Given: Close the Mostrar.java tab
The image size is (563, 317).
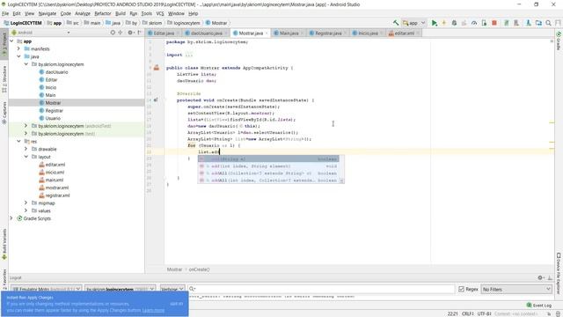Looking at the screenshot, I should [x=267, y=33].
